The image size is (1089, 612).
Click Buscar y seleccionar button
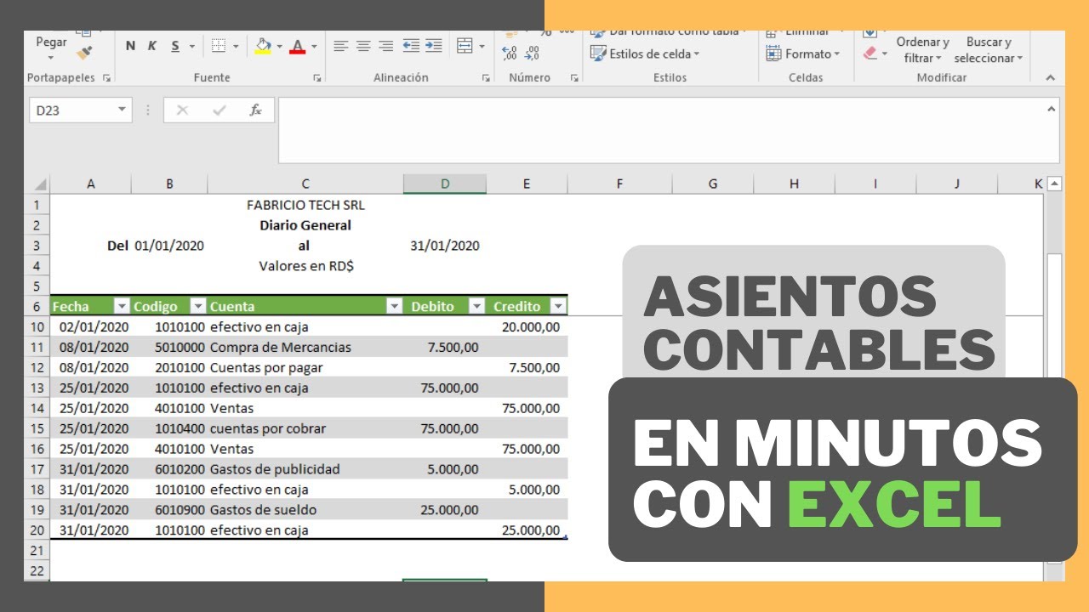pyautogui.click(x=989, y=49)
